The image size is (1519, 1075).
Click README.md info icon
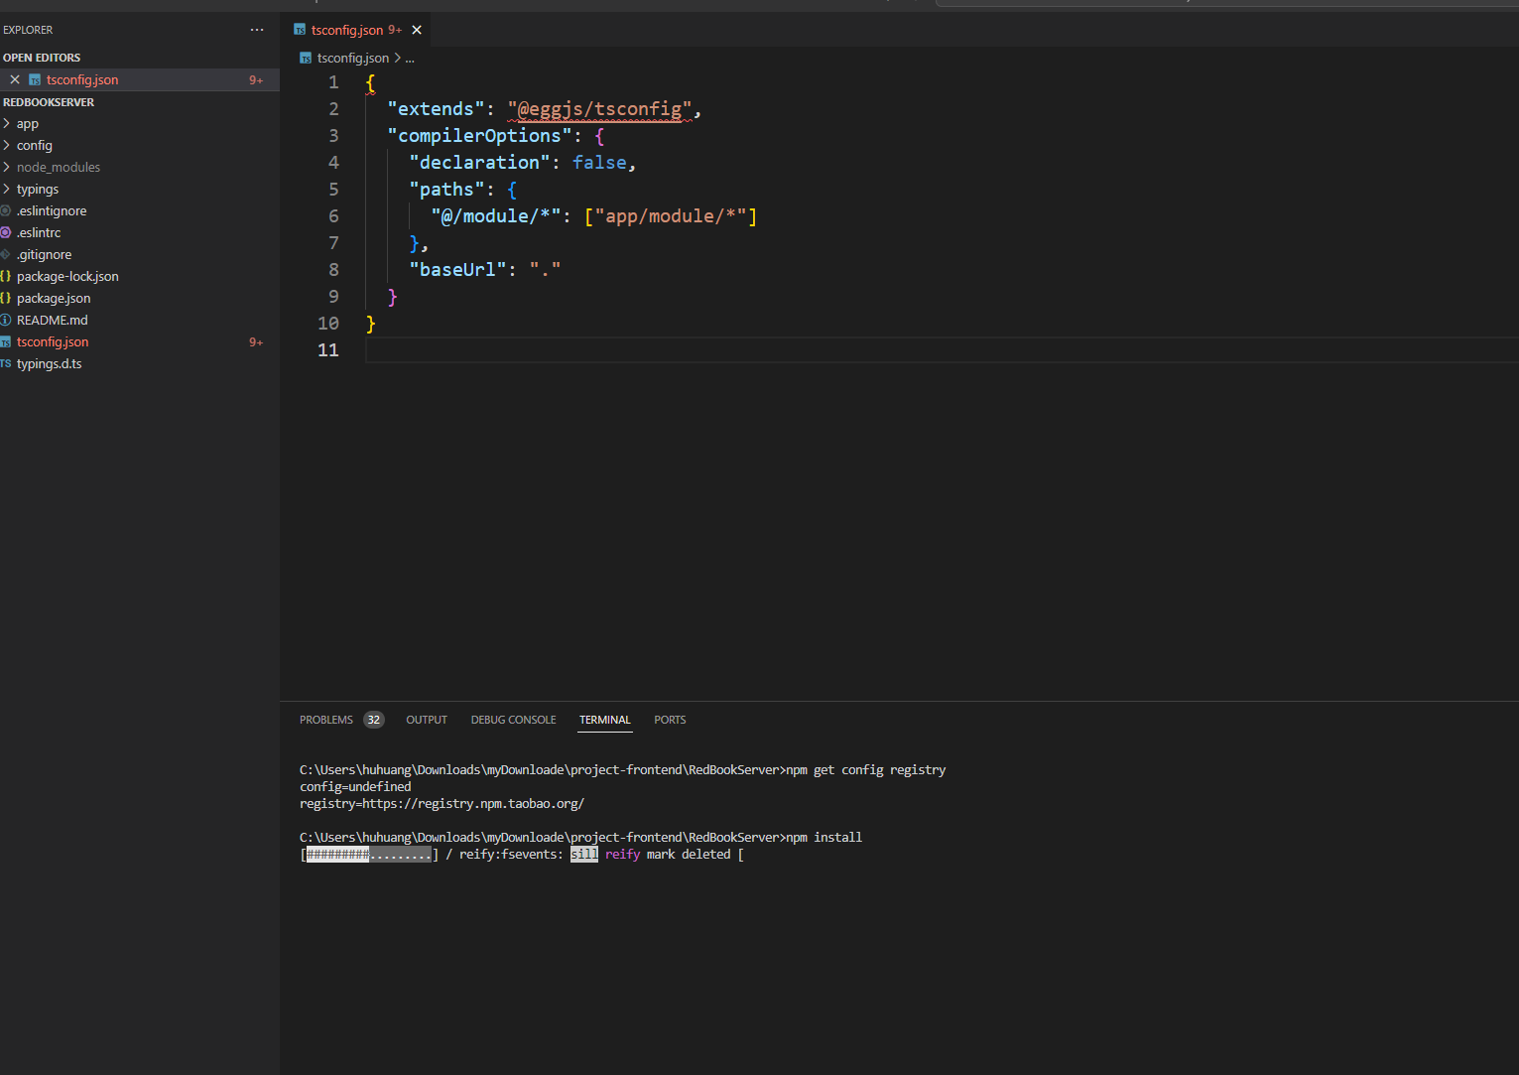point(6,320)
